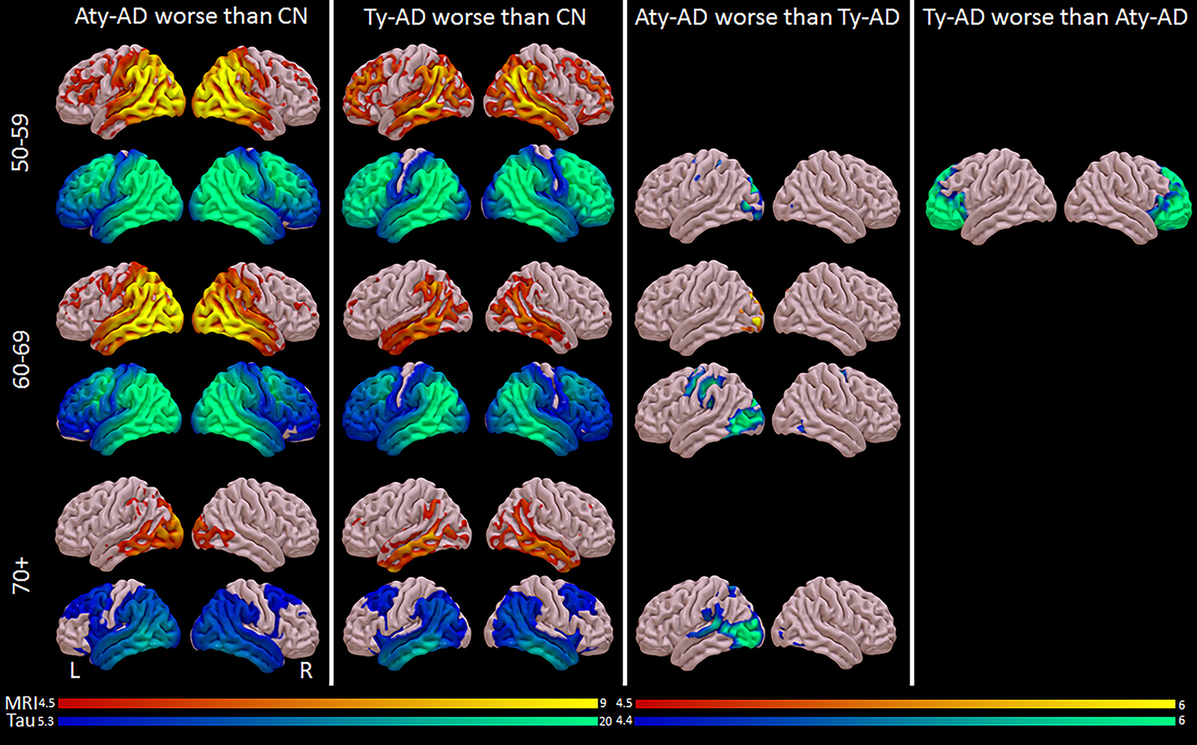Open 50-59 Tau left-hemisphere brain, Aty-AD vs CN
This screenshot has height=745, width=1197.
[120, 196]
